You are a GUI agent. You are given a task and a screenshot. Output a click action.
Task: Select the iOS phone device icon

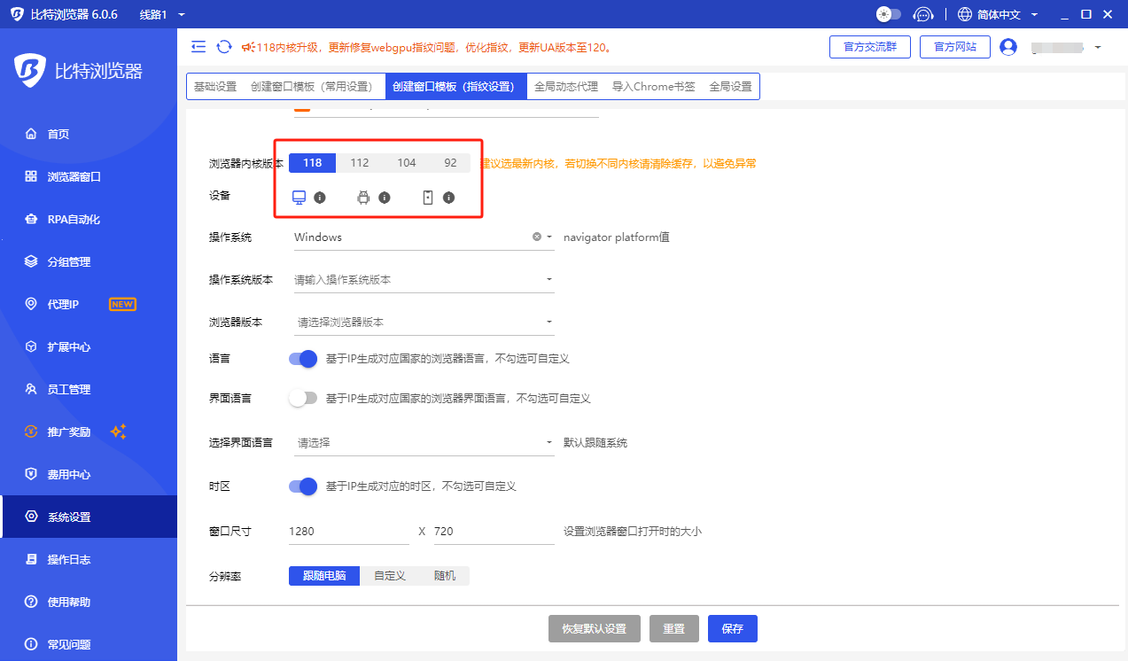click(428, 198)
